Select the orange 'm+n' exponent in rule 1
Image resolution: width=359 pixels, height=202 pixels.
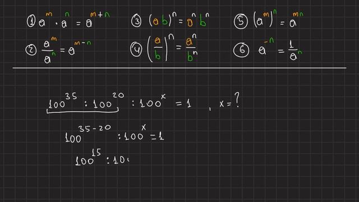tap(100, 15)
